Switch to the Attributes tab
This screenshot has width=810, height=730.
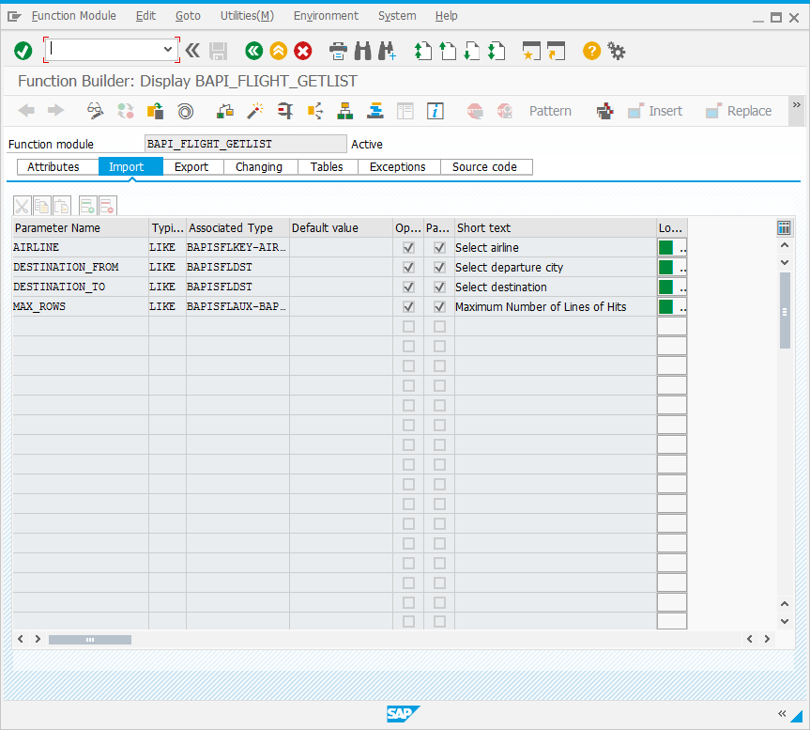tap(57, 167)
